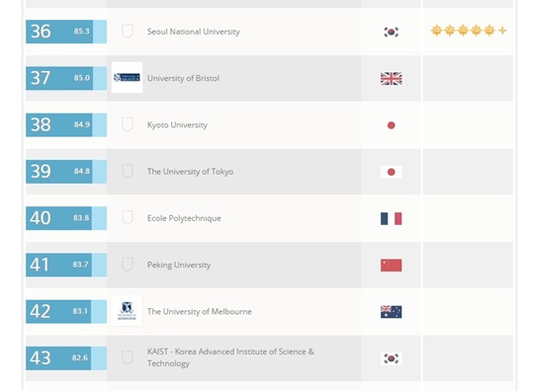This screenshot has width=534, height=391.
Task: Open the Kyoto University link
Action: click(x=177, y=124)
